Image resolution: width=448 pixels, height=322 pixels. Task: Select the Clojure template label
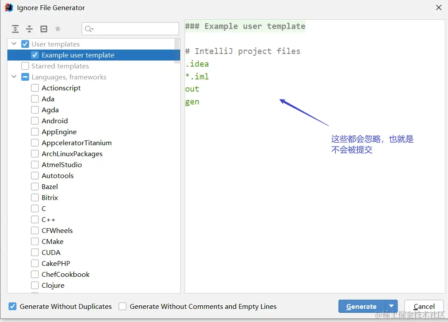[x=53, y=286]
